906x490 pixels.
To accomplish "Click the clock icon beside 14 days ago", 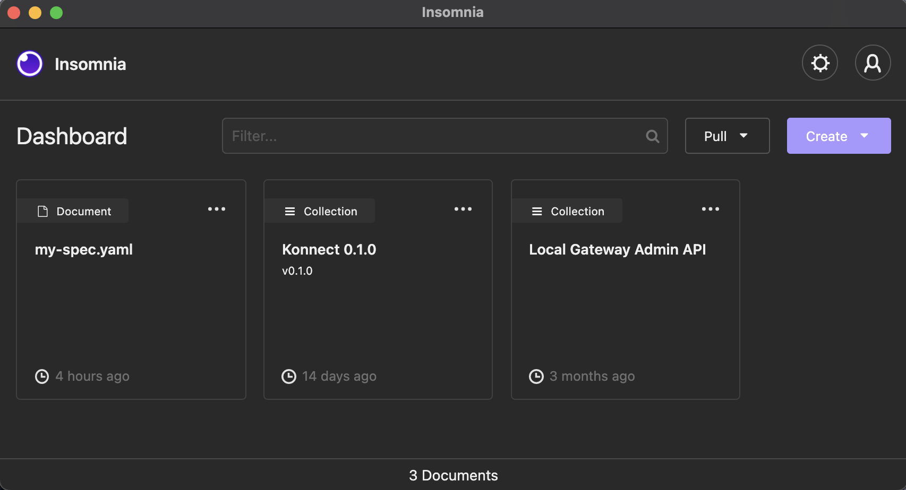I will (x=289, y=377).
